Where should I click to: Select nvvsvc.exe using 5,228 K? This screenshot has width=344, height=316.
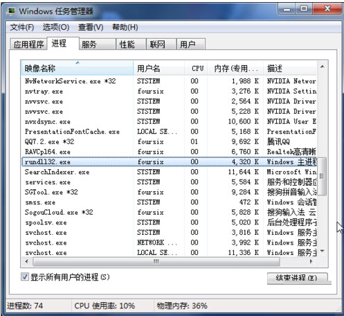click(x=169, y=112)
